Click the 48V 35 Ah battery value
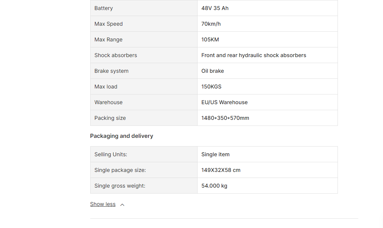383x228 pixels. pyautogui.click(x=215, y=8)
